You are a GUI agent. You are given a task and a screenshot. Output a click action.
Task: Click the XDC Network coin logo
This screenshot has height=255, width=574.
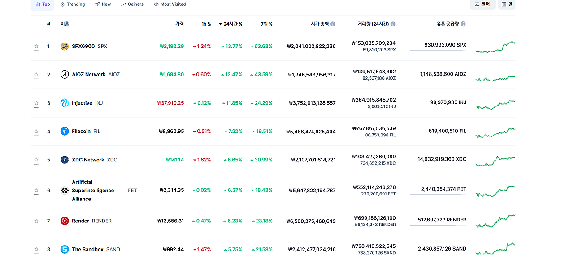(x=65, y=160)
